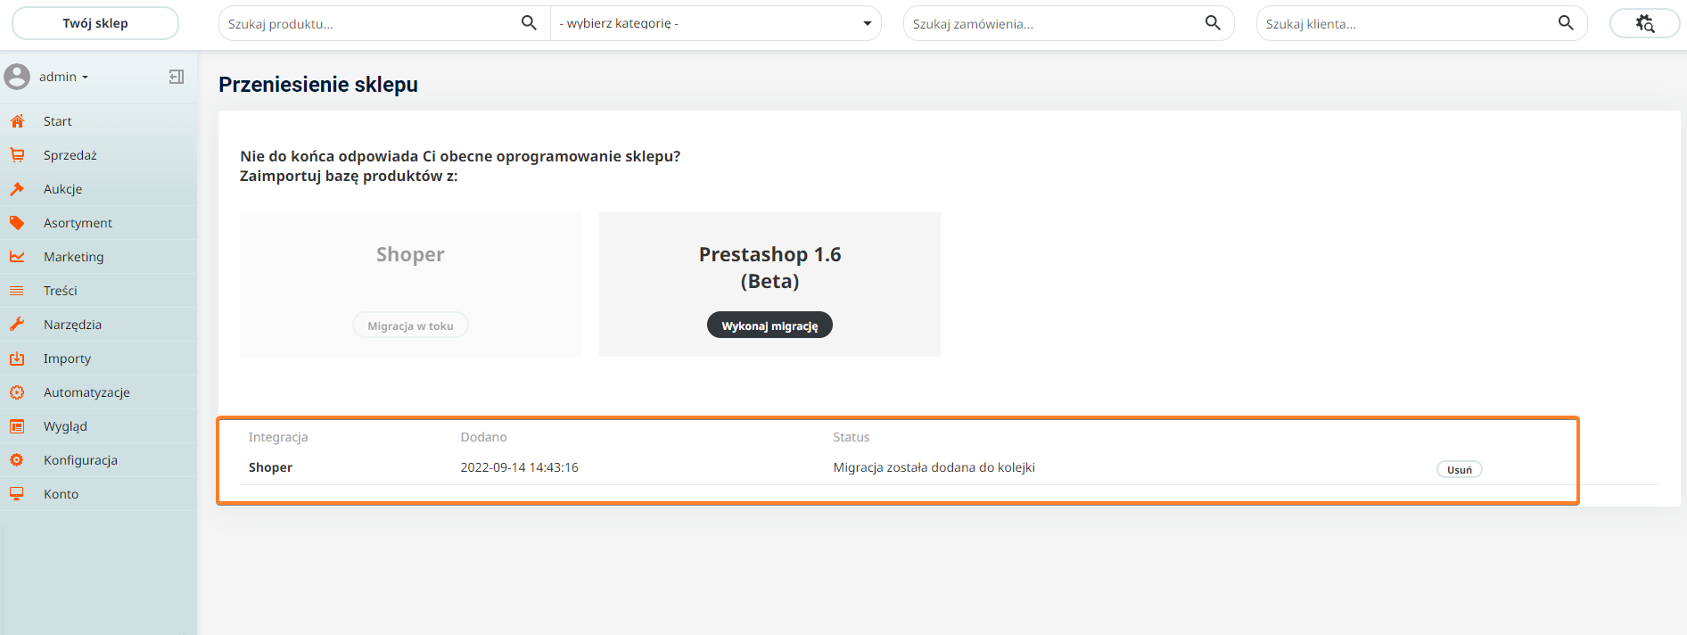
Task: Click the Start home icon in sidebar
Action: pyautogui.click(x=17, y=121)
